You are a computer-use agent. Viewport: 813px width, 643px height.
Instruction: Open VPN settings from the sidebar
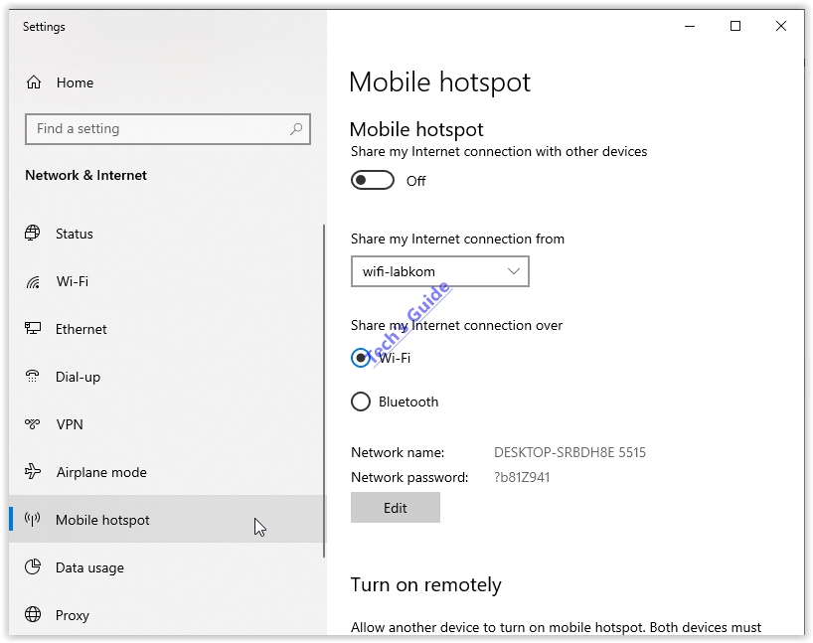click(31, 424)
